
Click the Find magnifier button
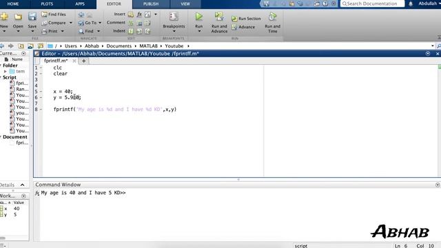click(86, 31)
